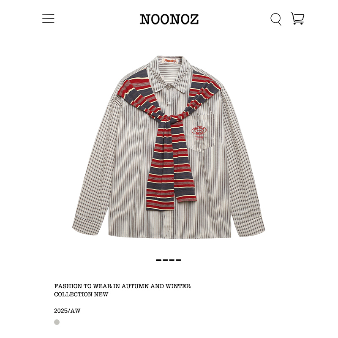This screenshot has height=338, width=338.
Task: Click the magnifier search icon
Action: [276, 19]
